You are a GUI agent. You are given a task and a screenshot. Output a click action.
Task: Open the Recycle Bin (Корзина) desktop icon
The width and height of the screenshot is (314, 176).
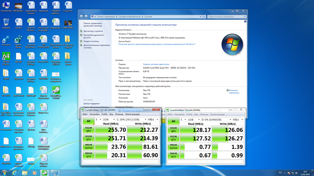coord(6,22)
